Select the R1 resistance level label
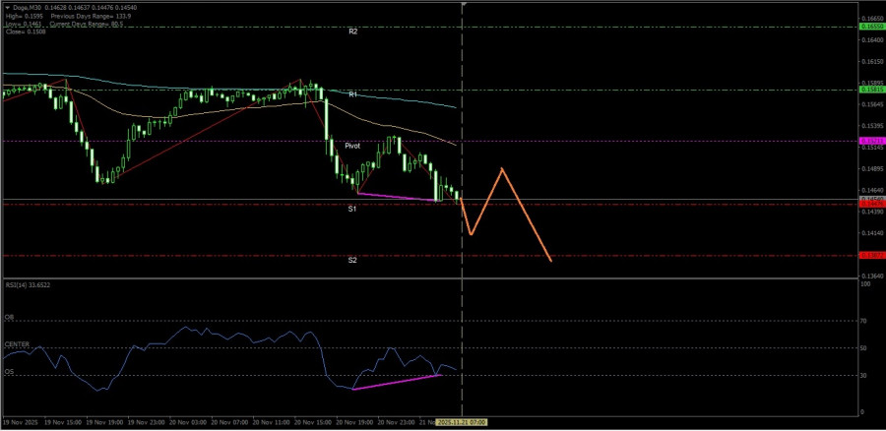 352,94
